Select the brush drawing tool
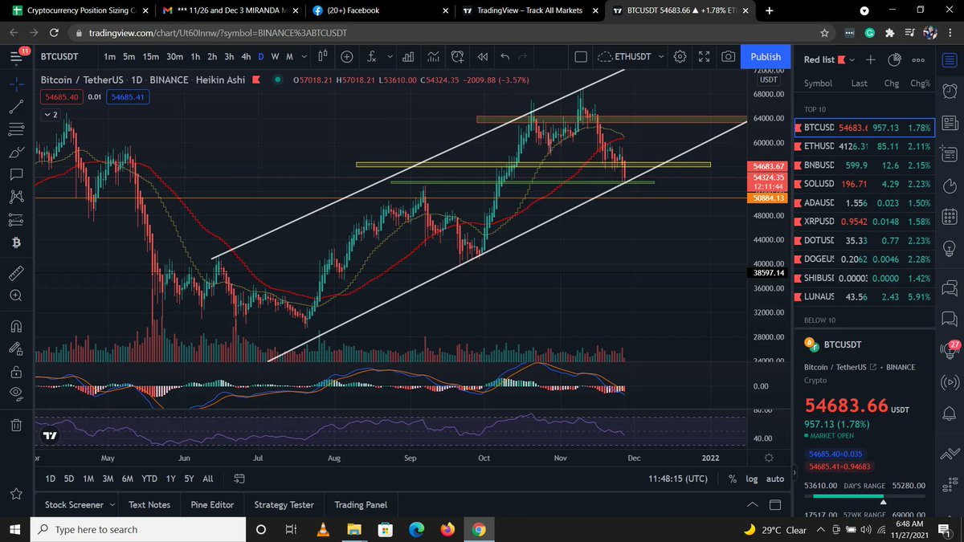The width and height of the screenshot is (964, 542). pos(16,152)
